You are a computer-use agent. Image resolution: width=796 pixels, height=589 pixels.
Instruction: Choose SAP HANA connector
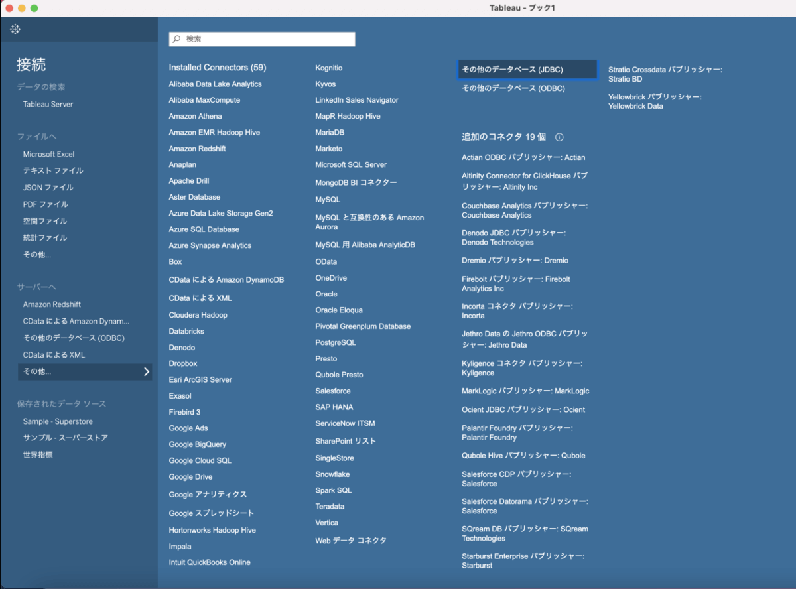[x=334, y=407]
